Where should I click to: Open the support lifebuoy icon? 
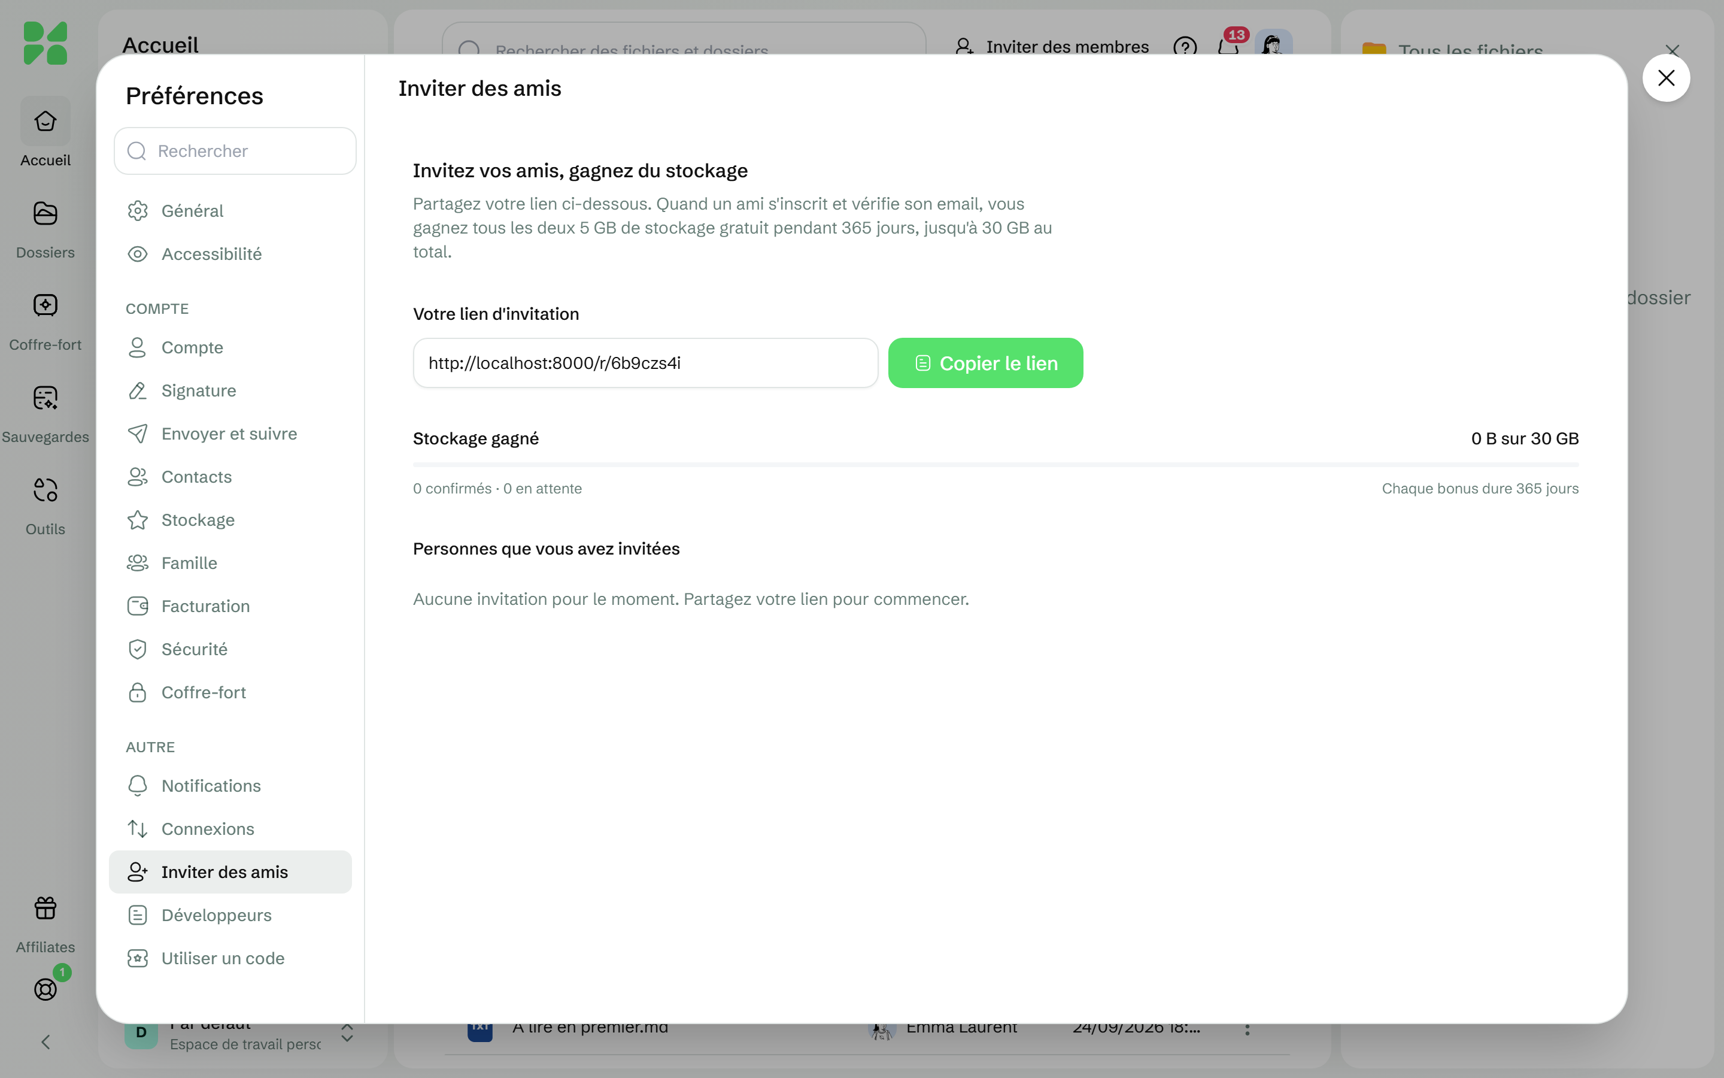[45, 989]
